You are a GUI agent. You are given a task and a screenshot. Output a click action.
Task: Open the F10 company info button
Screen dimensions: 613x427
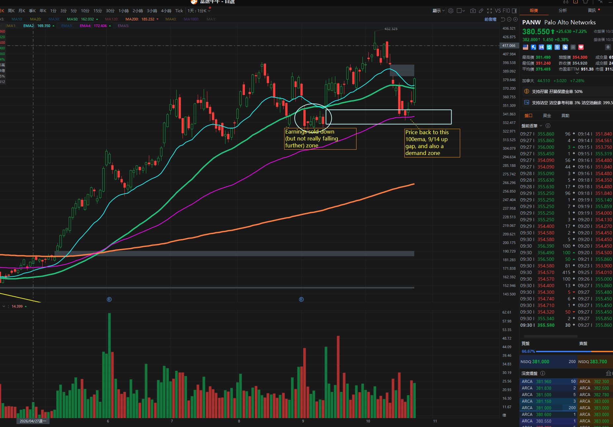coord(506,11)
